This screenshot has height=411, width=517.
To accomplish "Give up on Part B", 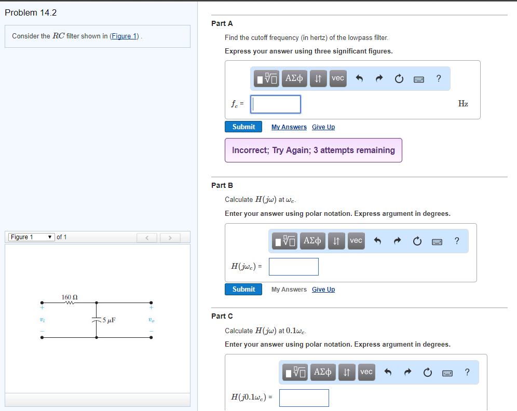I will tap(323, 290).
